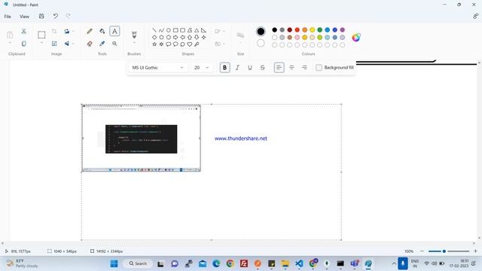Select the Color picker eyedropper tool
Image resolution: width=482 pixels, height=271 pixels.
tap(102, 44)
